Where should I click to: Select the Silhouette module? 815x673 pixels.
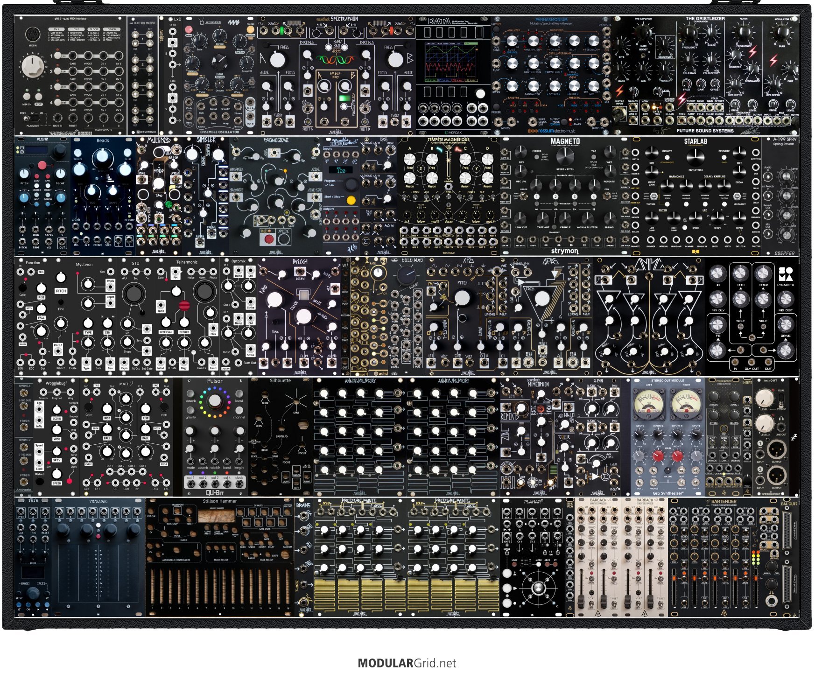(281, 437)
